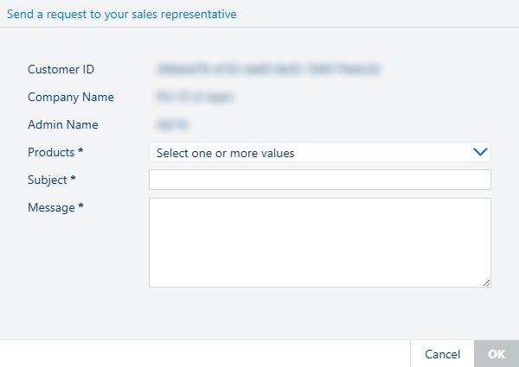Image resolution: width=519 pixels, height=367 pixels.
Task: Select the blurred Company Name value
Action: pyautogui.click(x=195, y=97)
